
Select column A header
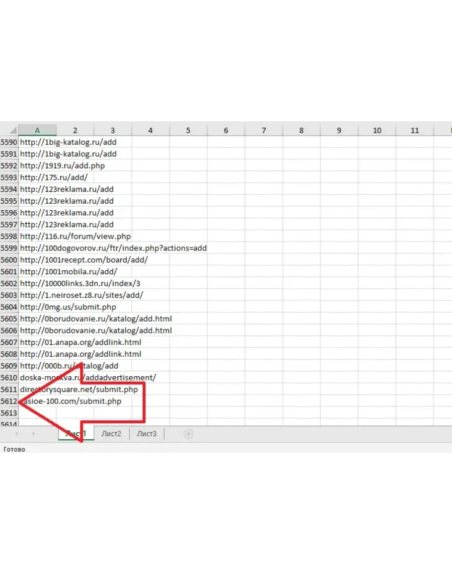click(37, 130)
